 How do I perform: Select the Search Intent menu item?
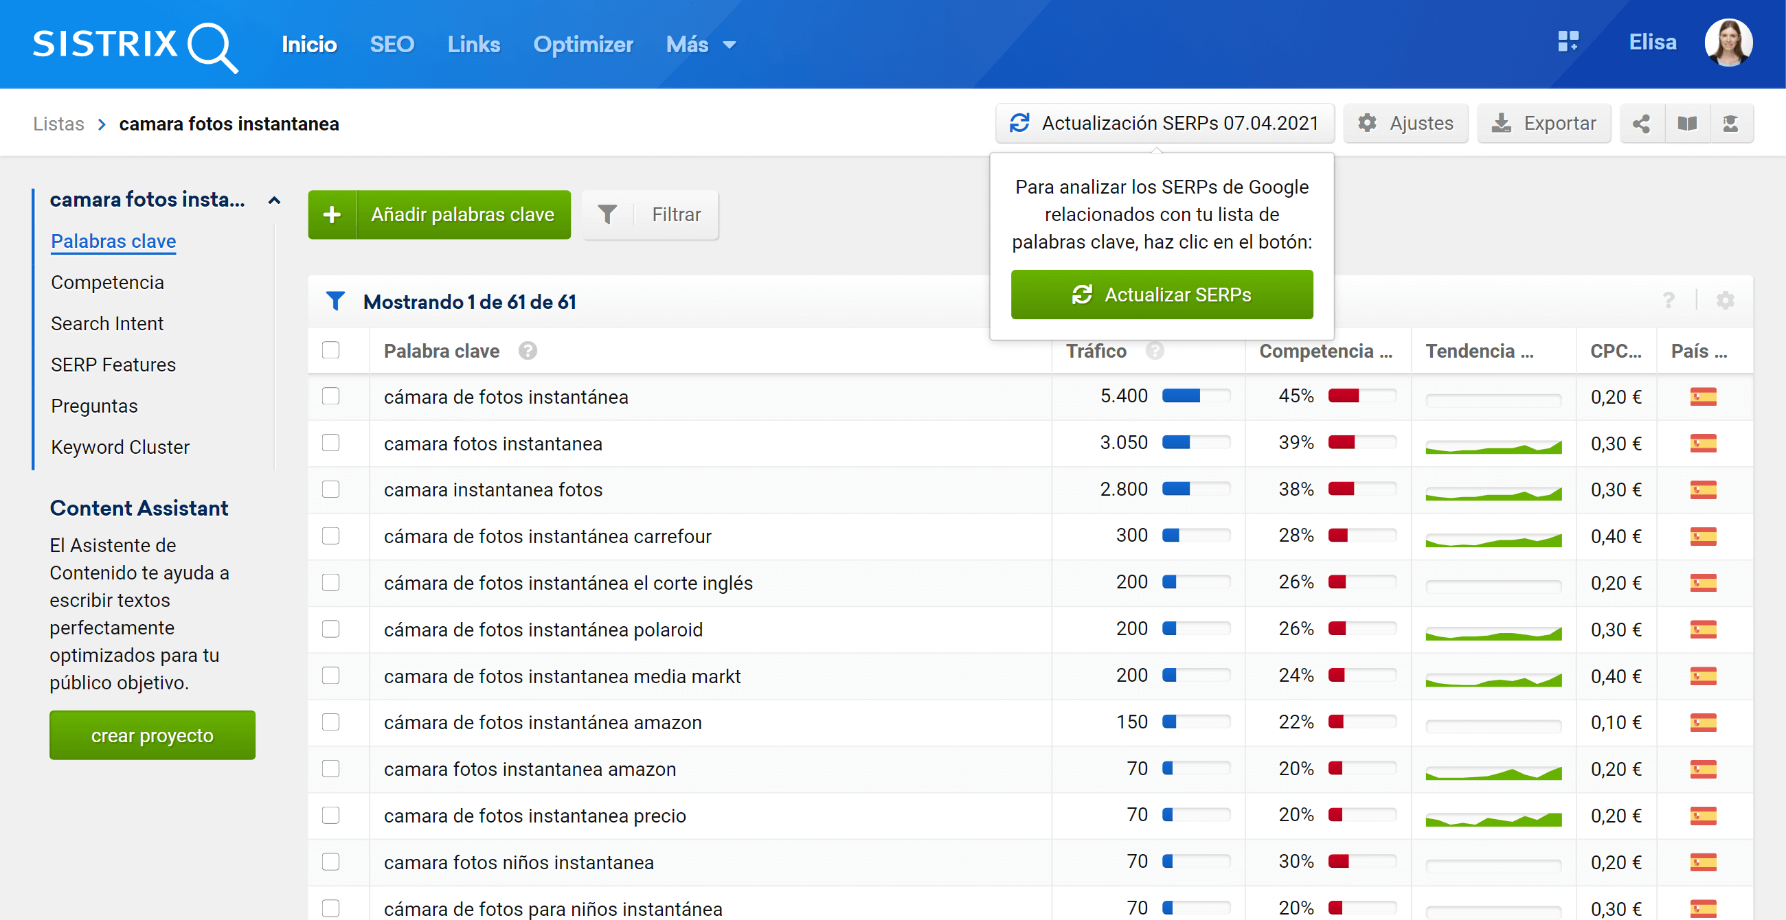click(x=108, y=323)
